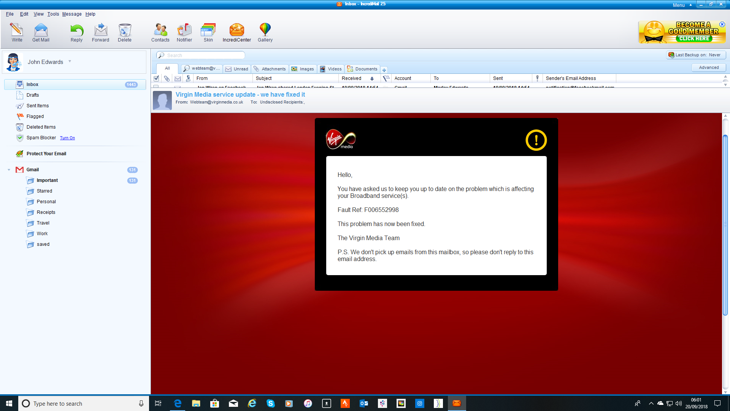Open File Explorer from taskbar
Image resolution: width=730 pixels, height=411 pixels.
(196, 403)
